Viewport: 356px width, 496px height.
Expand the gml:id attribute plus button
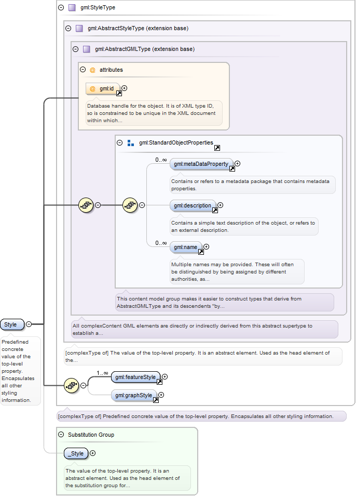point(125,88)
